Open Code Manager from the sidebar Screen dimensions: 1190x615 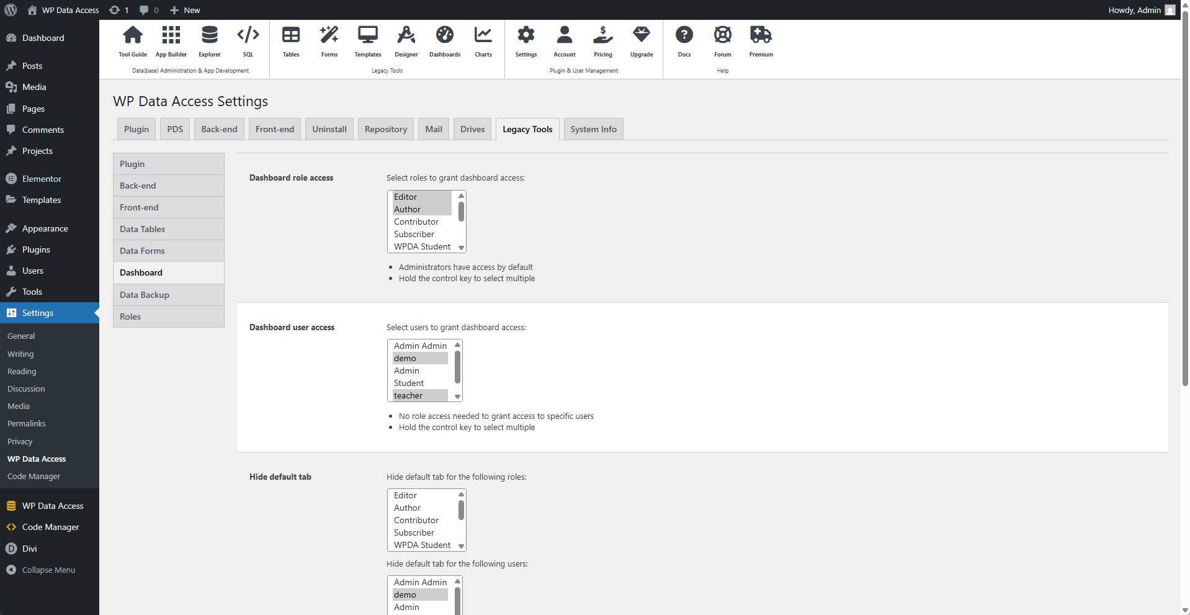tap(50, 526)
